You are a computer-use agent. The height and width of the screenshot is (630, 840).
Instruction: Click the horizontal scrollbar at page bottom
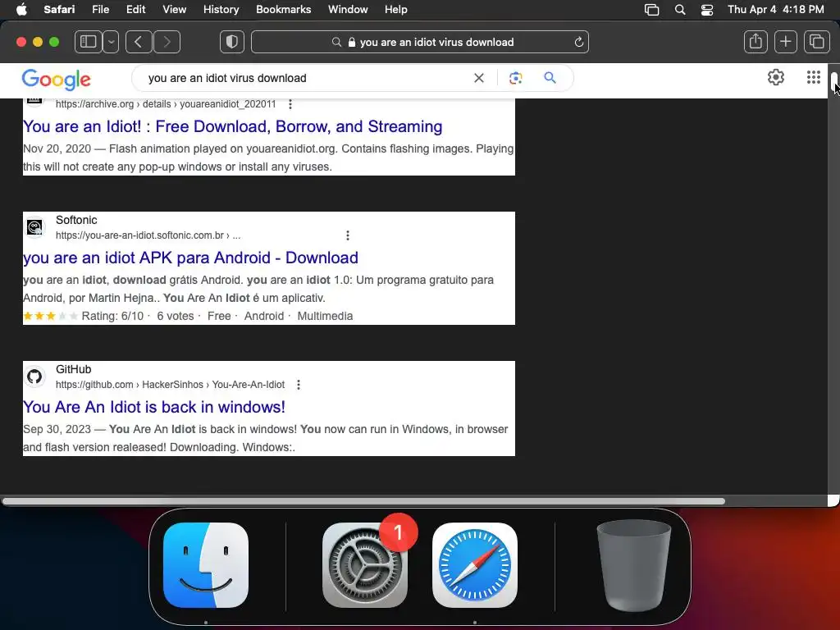coord(363,501)
